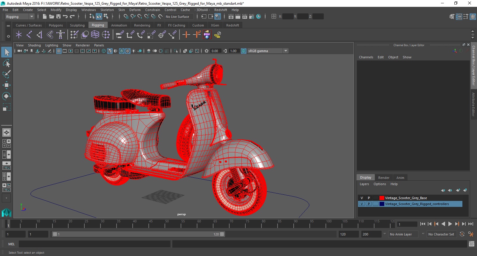Choose the Lasso Select tool in toolbox

click(x=7, y=63)
